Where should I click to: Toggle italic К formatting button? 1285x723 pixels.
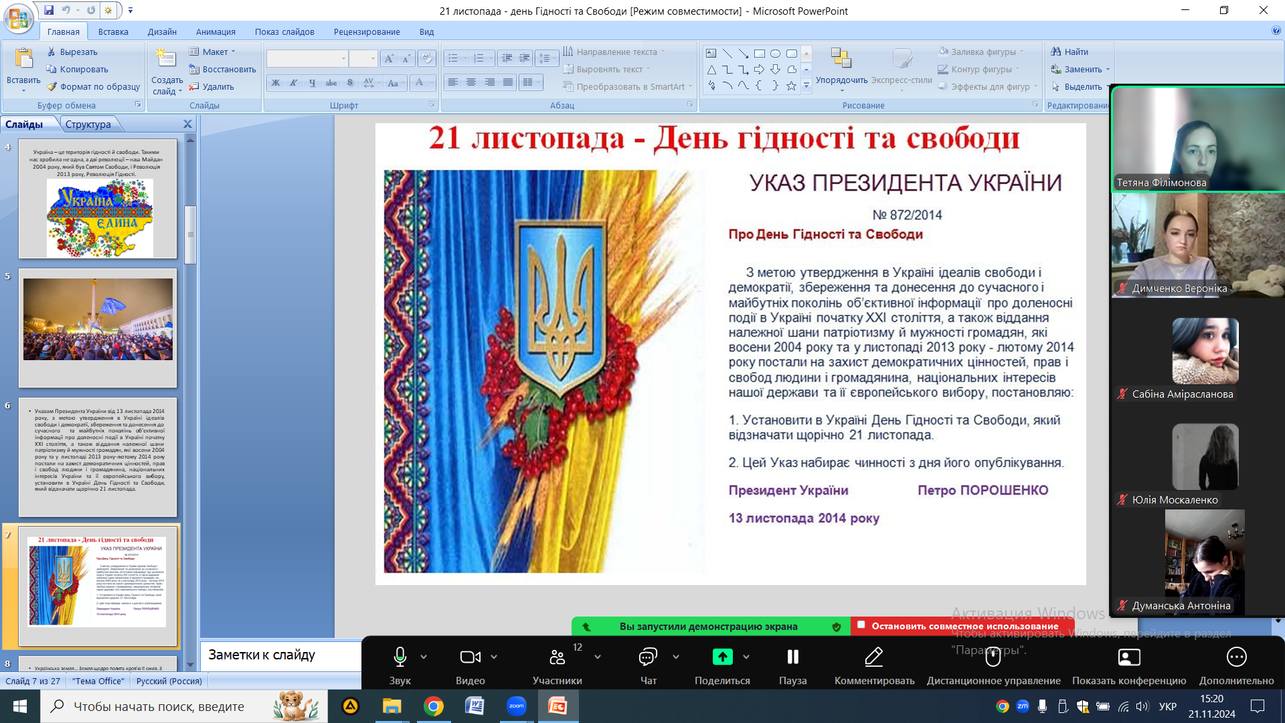(x=293, y=83)
